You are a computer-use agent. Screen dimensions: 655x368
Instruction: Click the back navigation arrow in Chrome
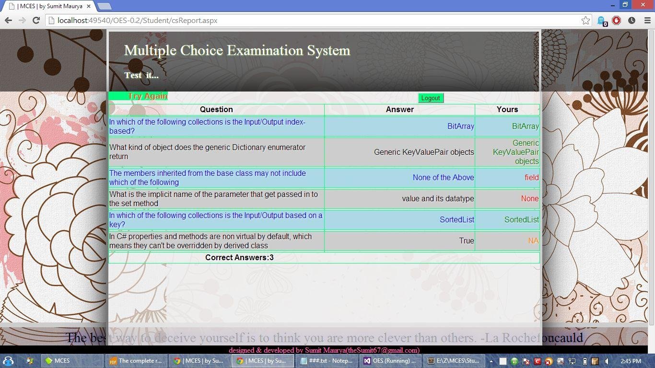pos(8,21)
